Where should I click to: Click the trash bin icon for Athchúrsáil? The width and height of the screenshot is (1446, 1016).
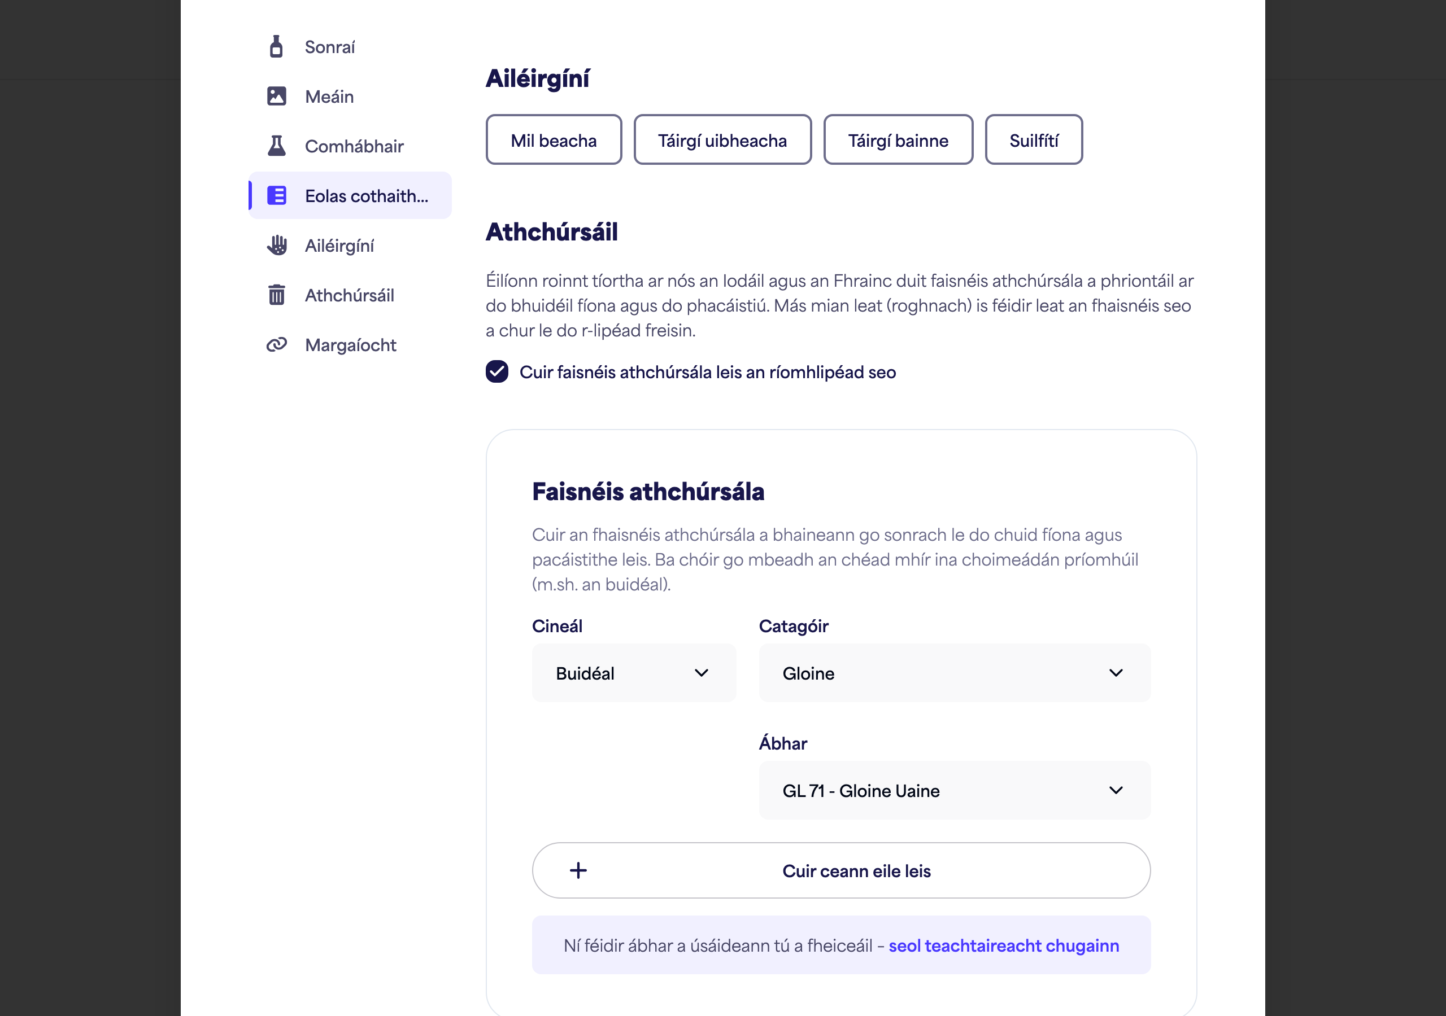(x=276, y=295)
